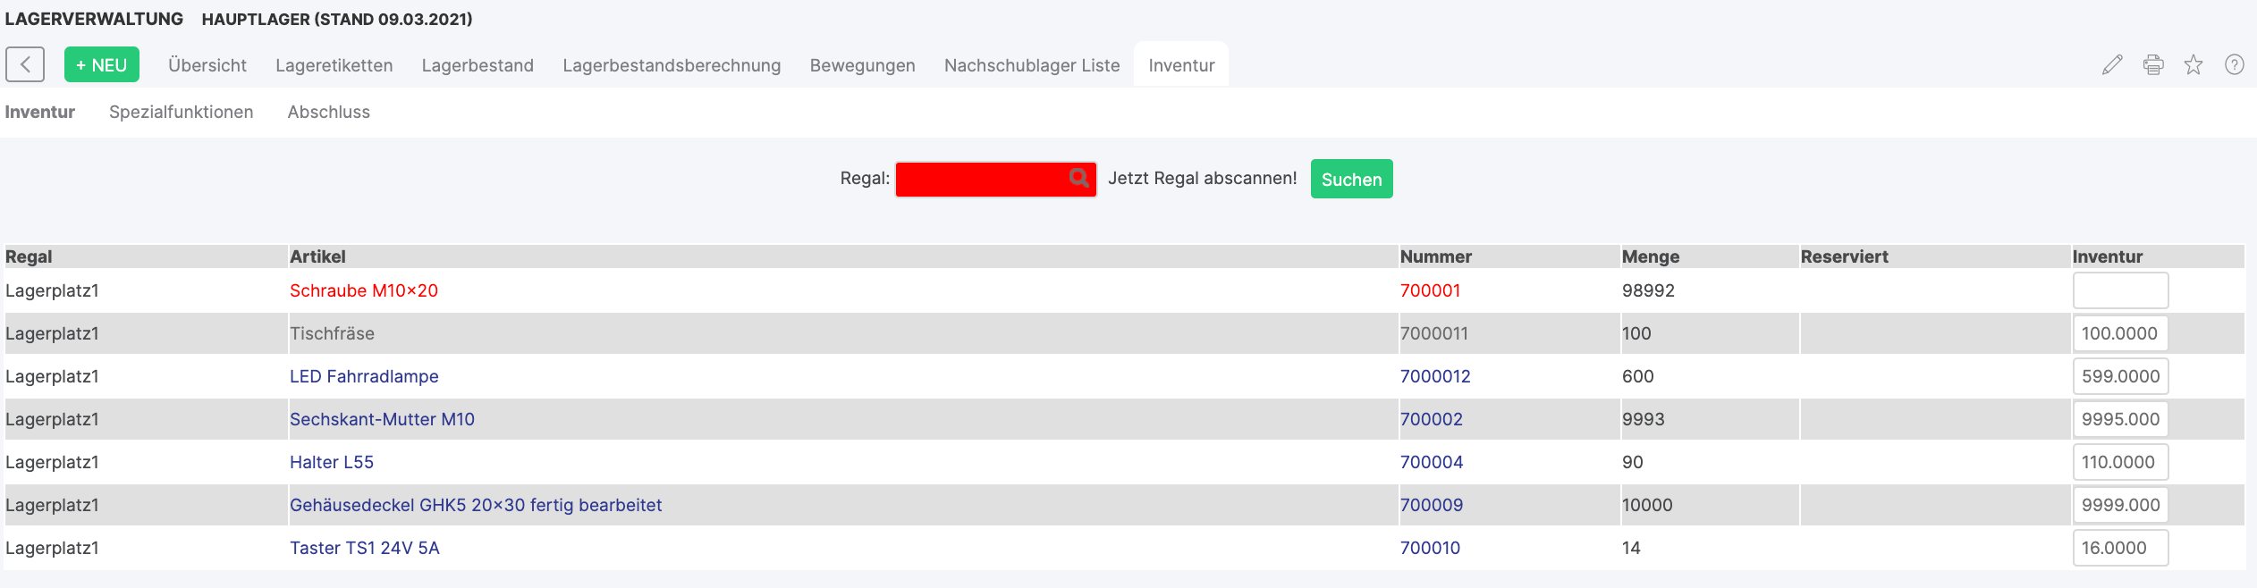The image size is (2257, 588).
Task: Click the red Regal input field
Action: pos(980,179)
